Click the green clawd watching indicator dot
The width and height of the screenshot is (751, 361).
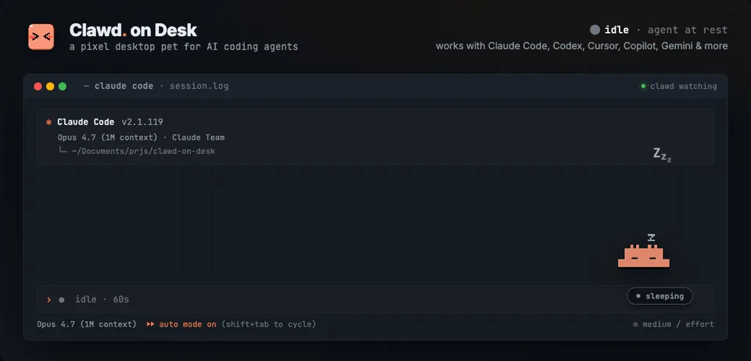643,86
